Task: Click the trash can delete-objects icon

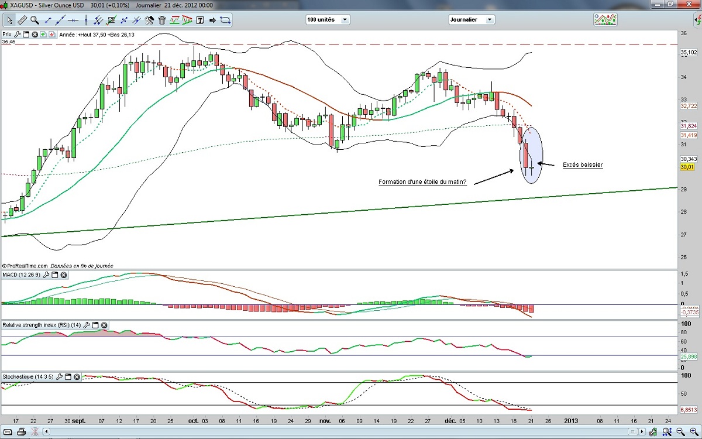Action: [x=162, y=20]
